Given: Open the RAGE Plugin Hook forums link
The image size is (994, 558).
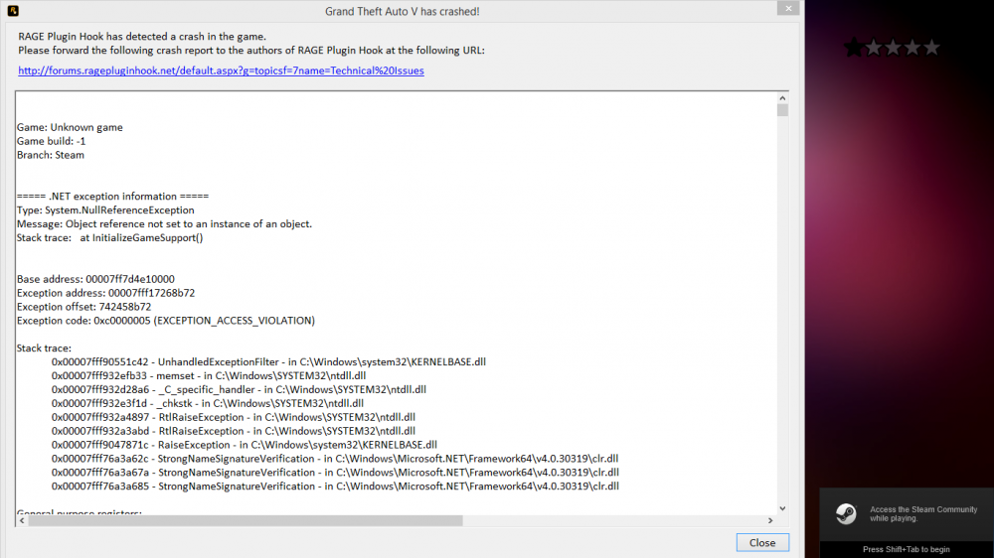Looking at the screenshot, I should (221, 70).
